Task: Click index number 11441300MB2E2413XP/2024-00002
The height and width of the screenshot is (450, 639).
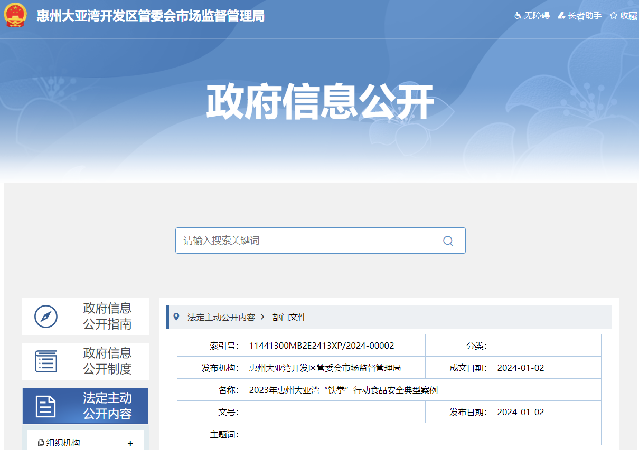Action: (x=322, y=346)
